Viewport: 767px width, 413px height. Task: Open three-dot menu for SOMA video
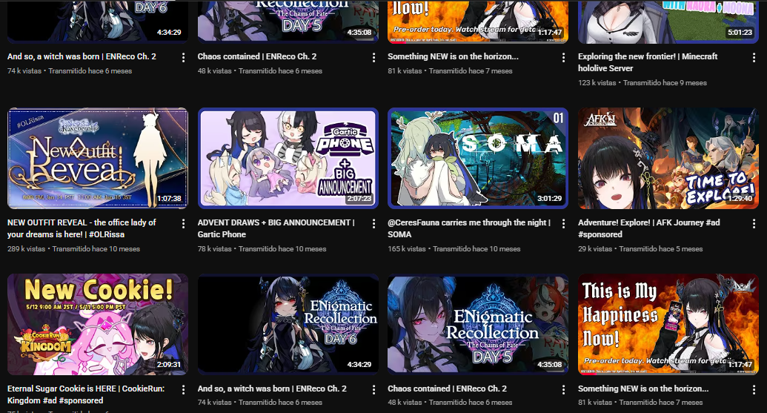click(563, 224)
